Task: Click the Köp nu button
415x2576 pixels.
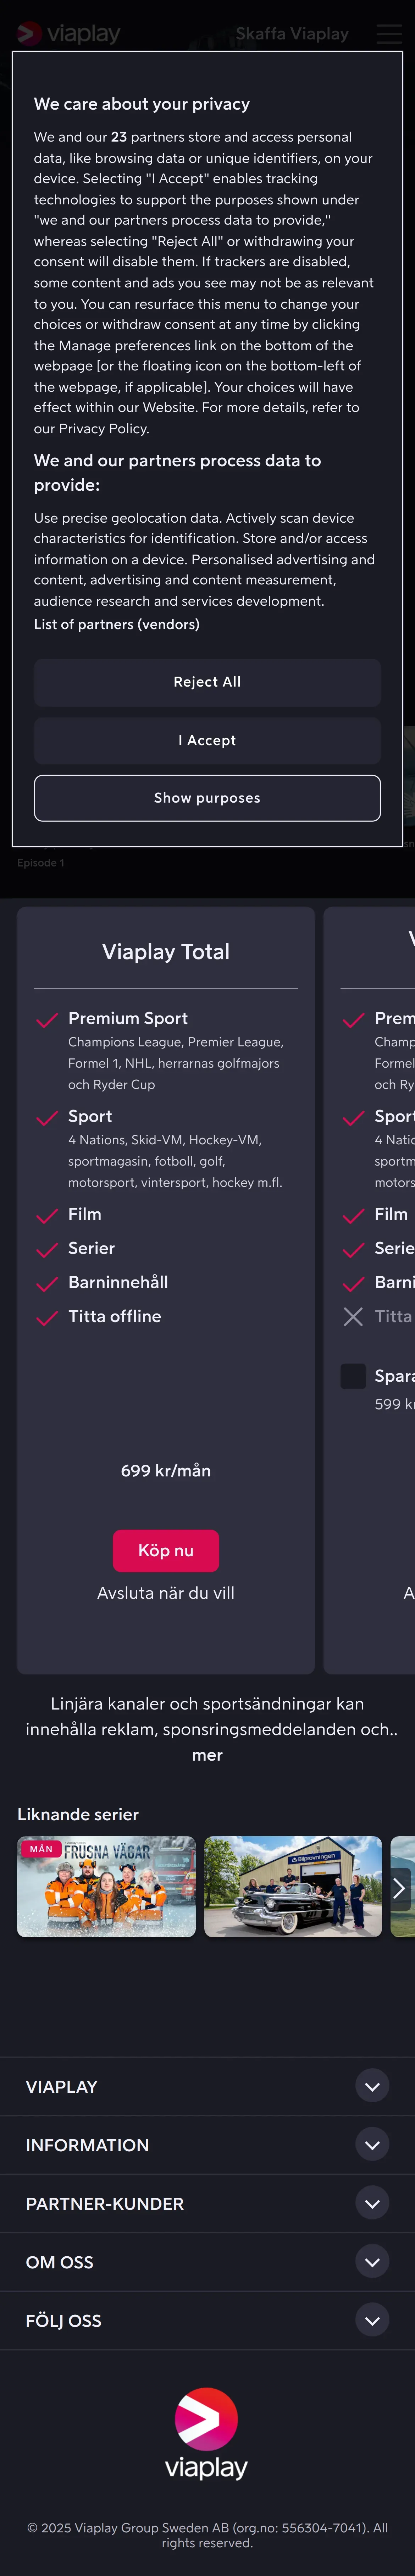Action: coord(166,1550)
